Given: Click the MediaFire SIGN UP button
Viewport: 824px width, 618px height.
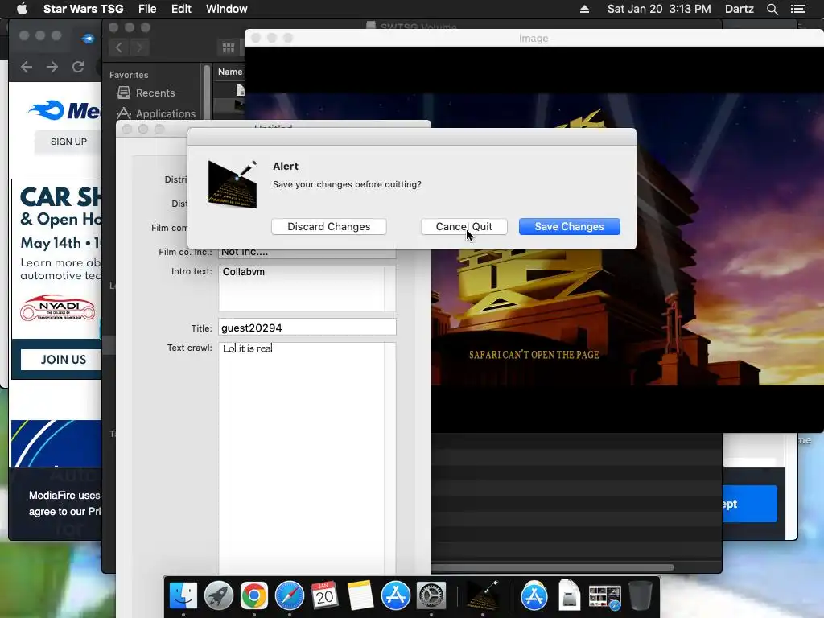Looking at the screenshot, I should (68, 142).
